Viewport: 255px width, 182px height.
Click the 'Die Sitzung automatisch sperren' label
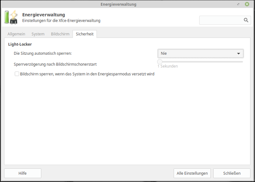(x=42, y=53)
